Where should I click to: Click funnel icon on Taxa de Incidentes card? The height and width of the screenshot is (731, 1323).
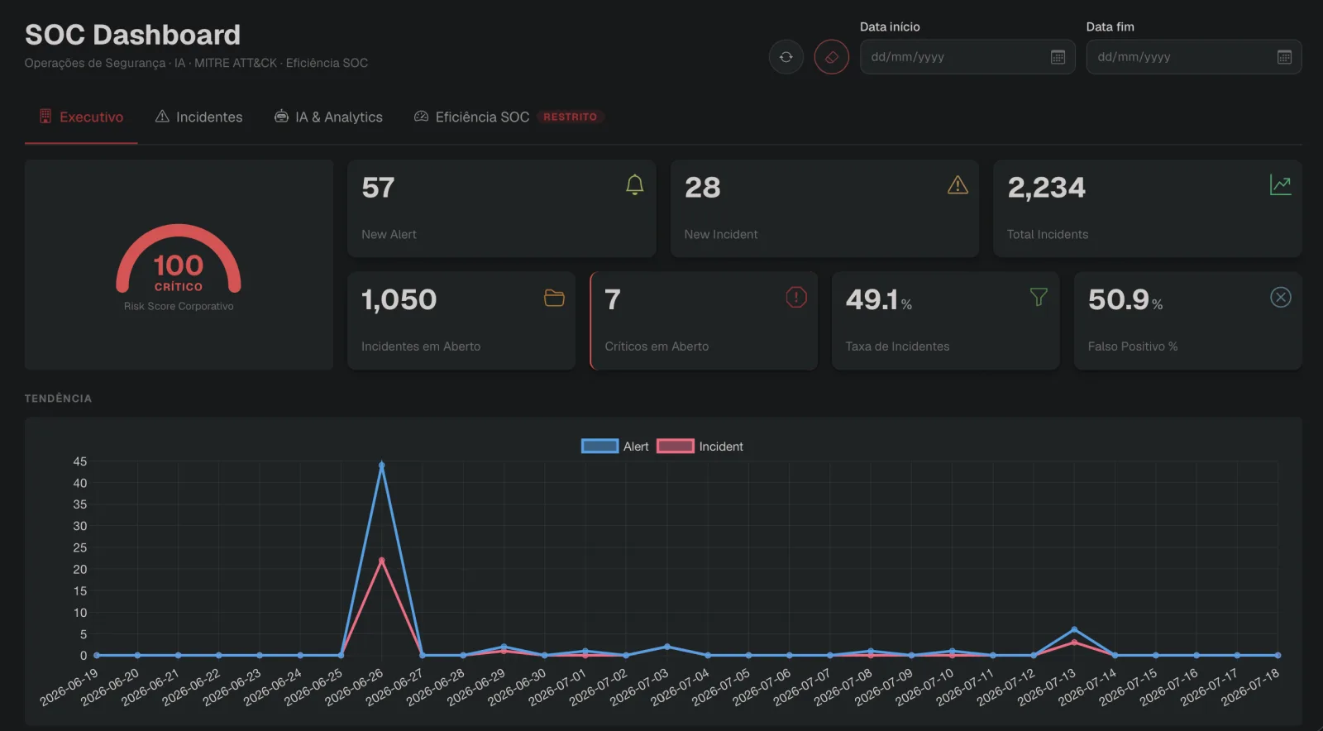(x=1039, y=297)
